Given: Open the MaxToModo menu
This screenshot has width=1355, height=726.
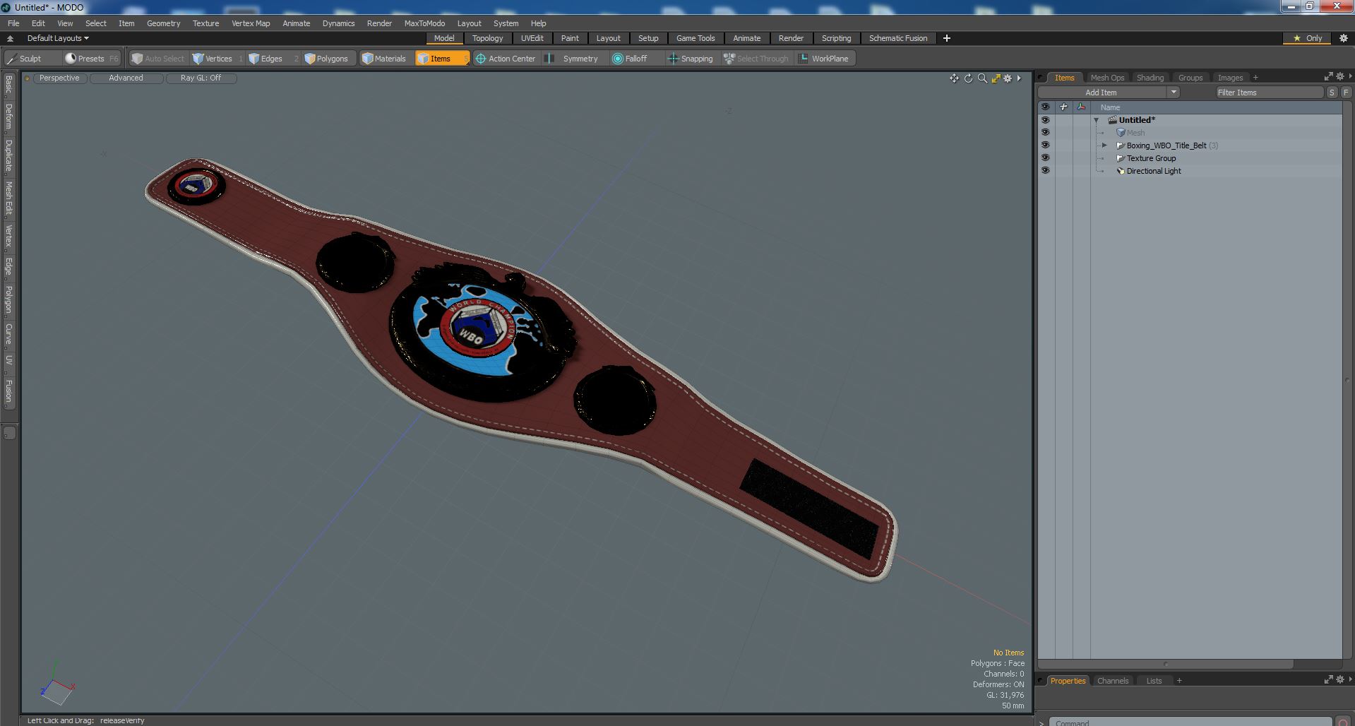Looking at the screenshot, I should (x=424, y=23).
